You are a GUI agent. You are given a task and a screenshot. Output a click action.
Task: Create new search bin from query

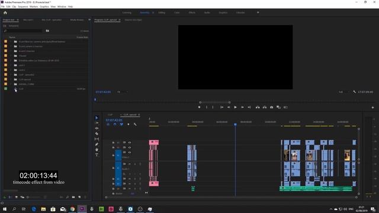point(47,31)
